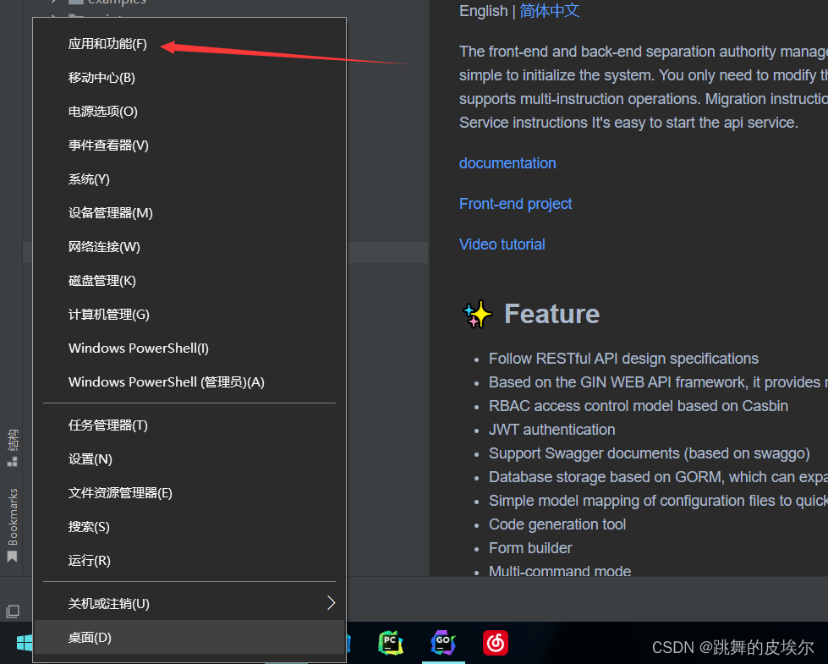The height and width of the screenshot is (664, 828).
Task: Open the documentation link
Action: [x=507, y=163]
